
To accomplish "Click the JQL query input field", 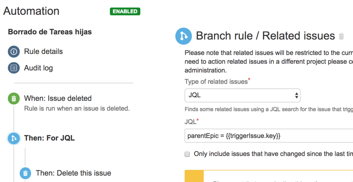I will tap(269, 136).
